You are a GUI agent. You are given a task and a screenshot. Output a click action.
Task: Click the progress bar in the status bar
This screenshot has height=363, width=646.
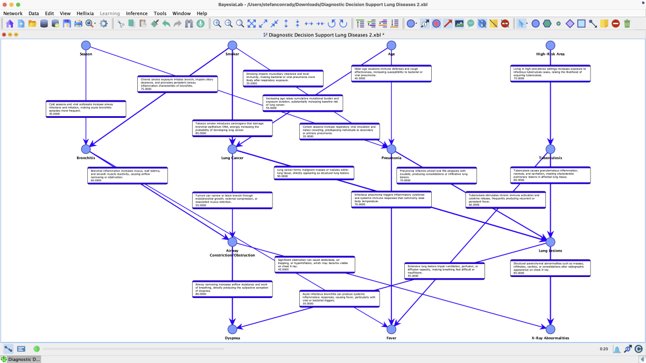click(x=134, y=349)
